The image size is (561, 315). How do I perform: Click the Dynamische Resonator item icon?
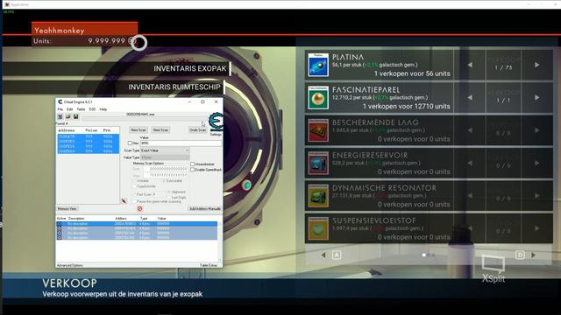coord(318,196)
